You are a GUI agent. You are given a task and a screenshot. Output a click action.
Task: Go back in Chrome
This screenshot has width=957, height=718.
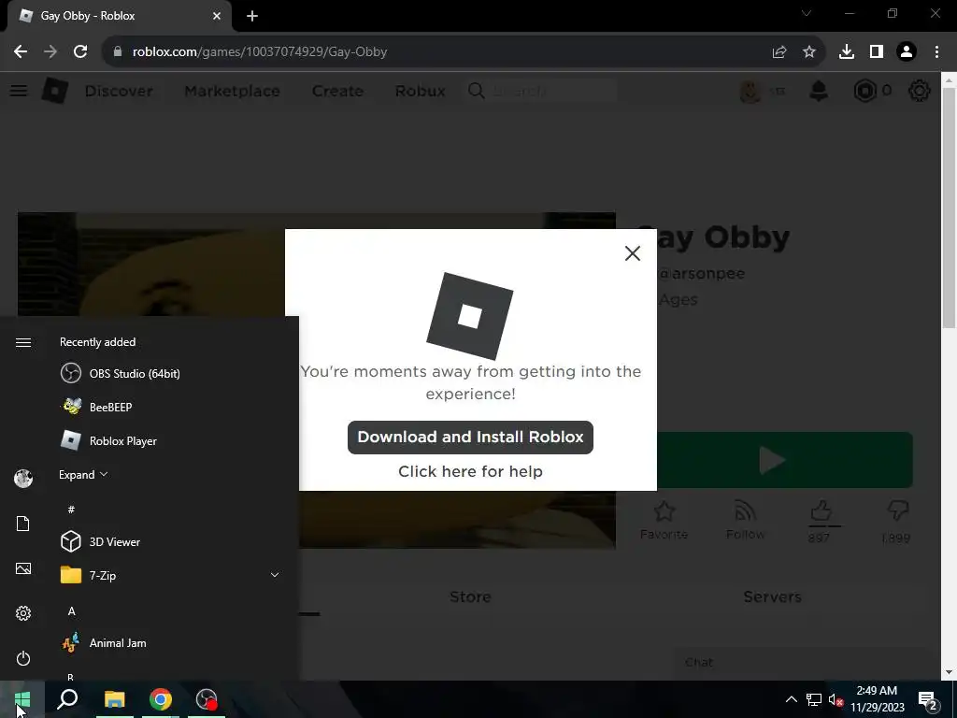point(21,52)
